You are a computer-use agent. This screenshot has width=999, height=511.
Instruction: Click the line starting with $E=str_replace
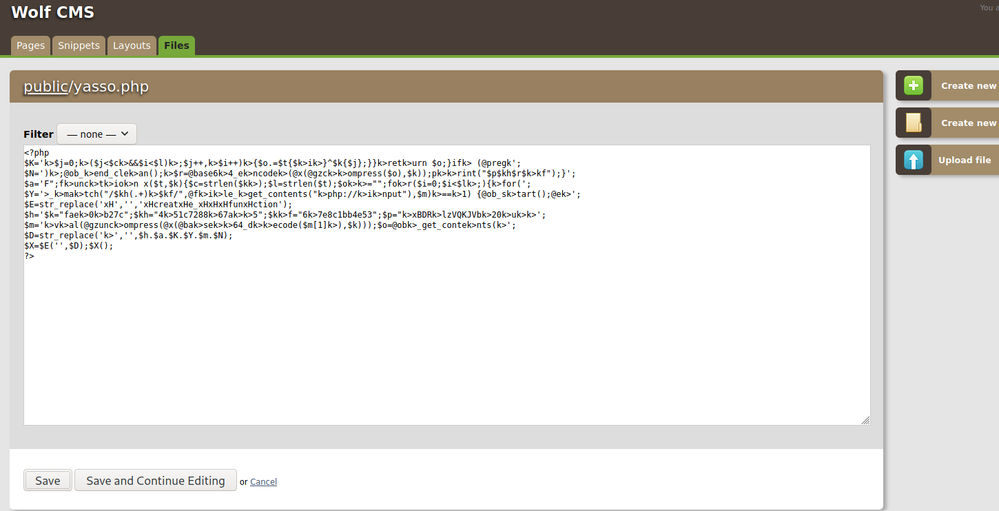(x=158, y=205)
